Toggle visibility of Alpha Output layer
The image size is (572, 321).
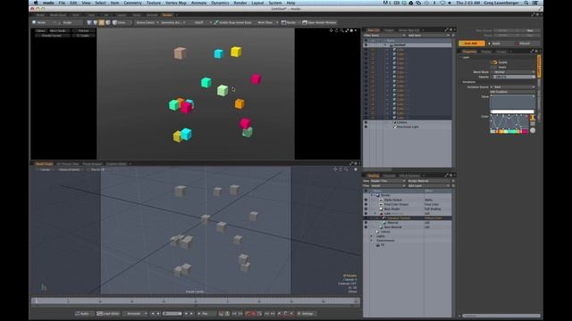point(366,200)
